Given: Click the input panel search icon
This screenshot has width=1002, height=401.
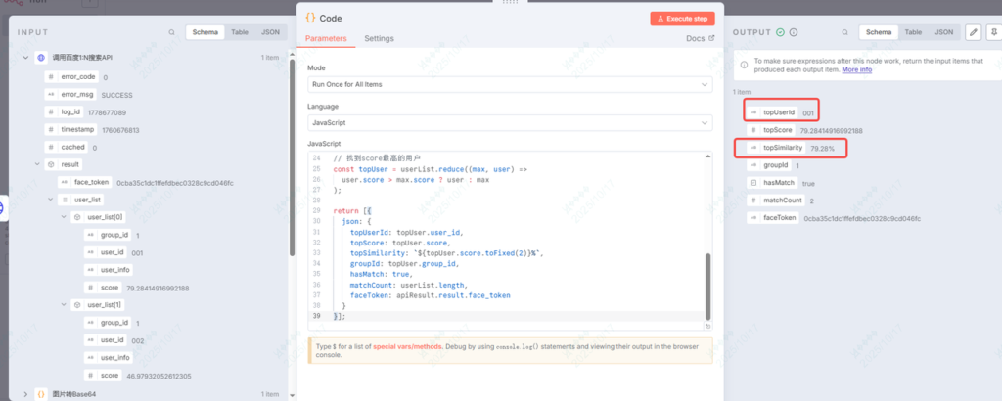Looking at the screenshot, I should (x=172, y=32).
